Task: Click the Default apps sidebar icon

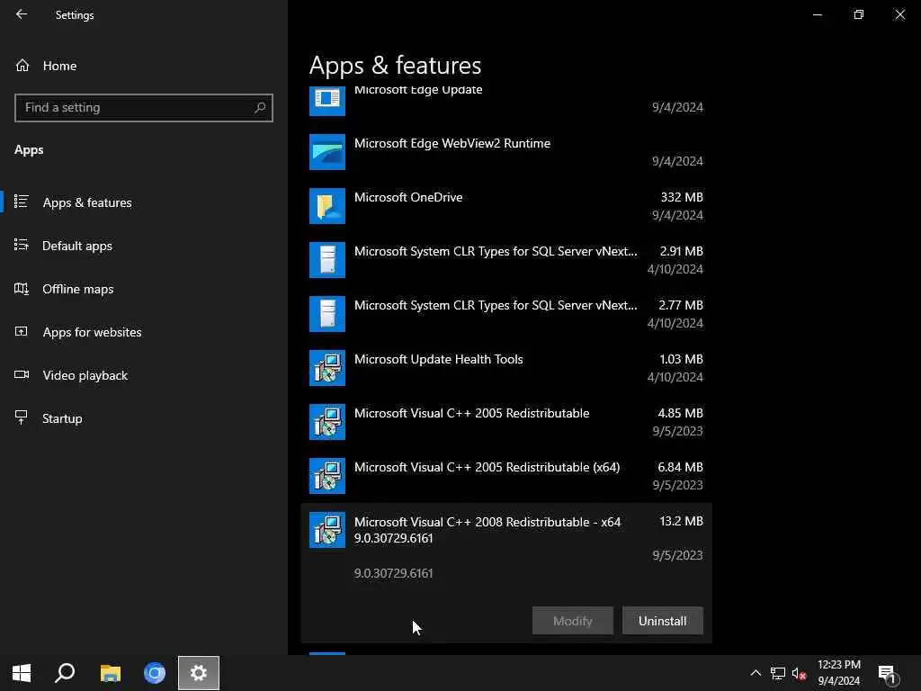Action: point(22,245)
